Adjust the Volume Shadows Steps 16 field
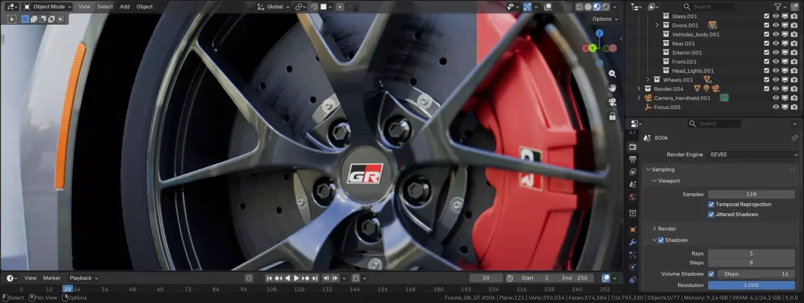Screen dimensions: 804x303 [756, 274]
